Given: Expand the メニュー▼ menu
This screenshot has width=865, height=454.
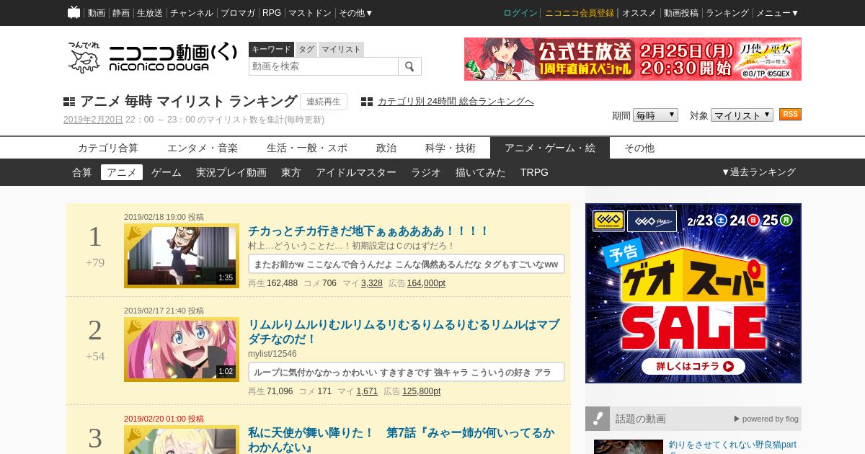Looking at the screenshot, I should pyautogui.click(x=777, y=13).
